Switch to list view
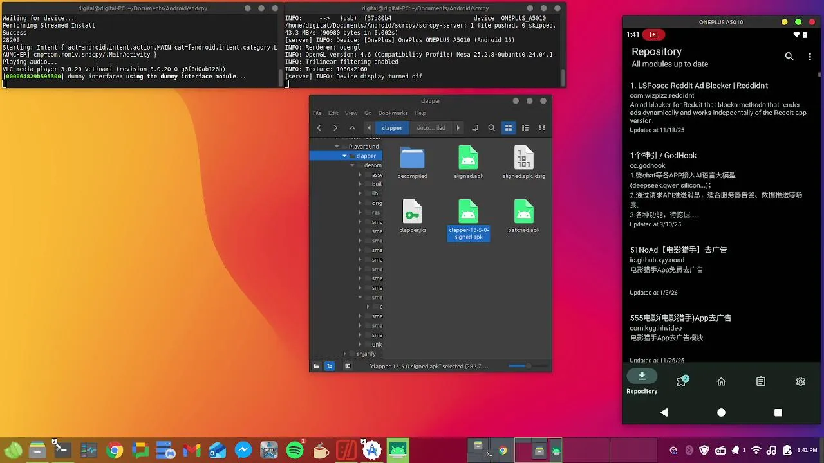The width and height of the screenshot is (824, 463). (525, 128)
